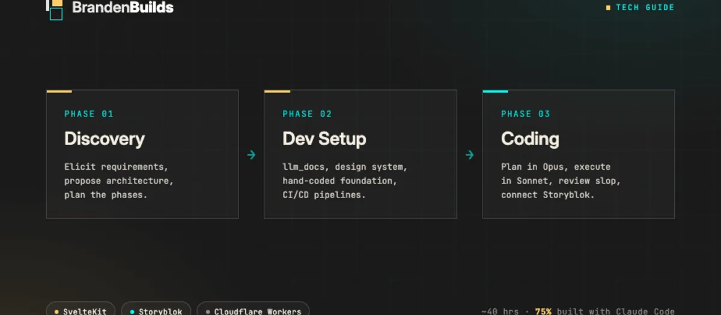Select the PHASE 03 label

[x=526, y=114]
